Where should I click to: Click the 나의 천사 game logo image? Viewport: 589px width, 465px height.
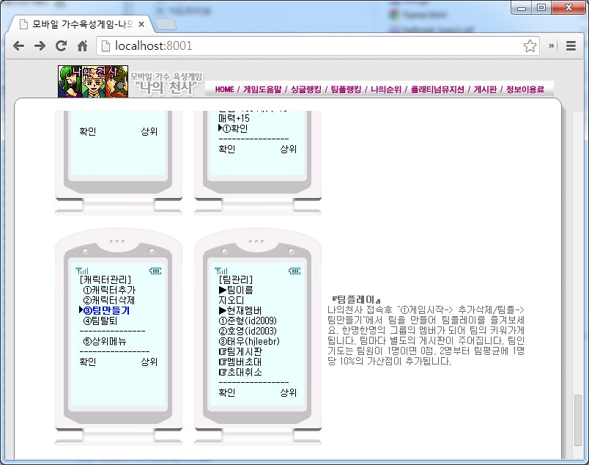(x=93, y=81)
